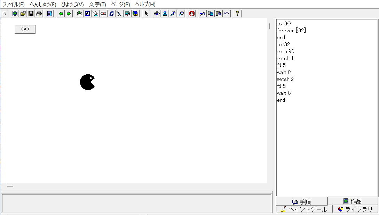The width and height of the screenshot is (379, 215).
Task: Click the 'setsh 2' code line
Action: pos(285,80)
